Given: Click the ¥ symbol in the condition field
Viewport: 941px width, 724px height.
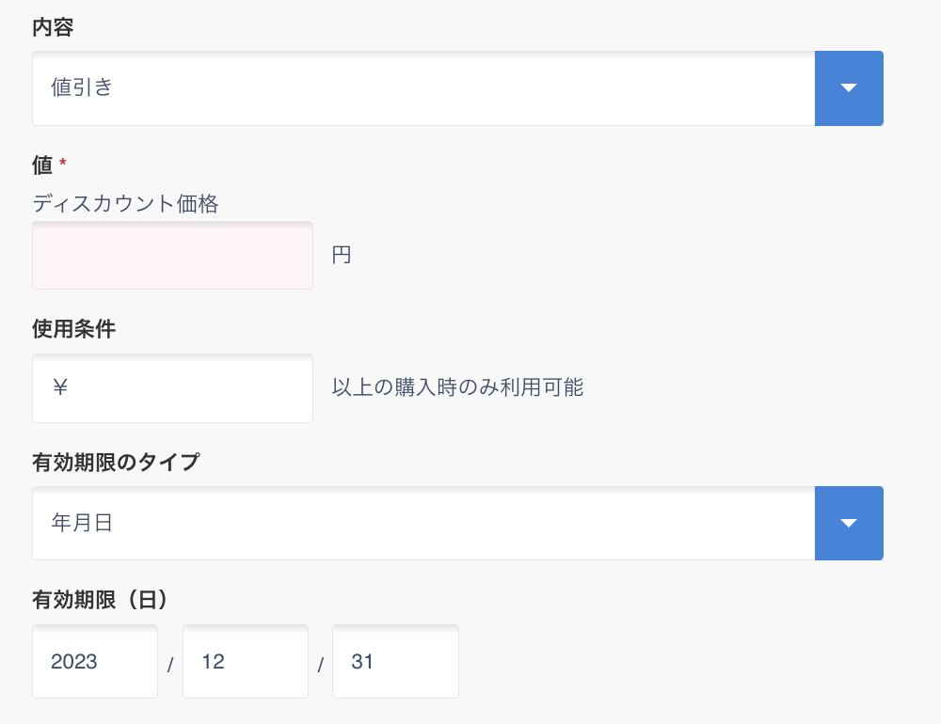Looking at the screenshot, I should point(60,387).
